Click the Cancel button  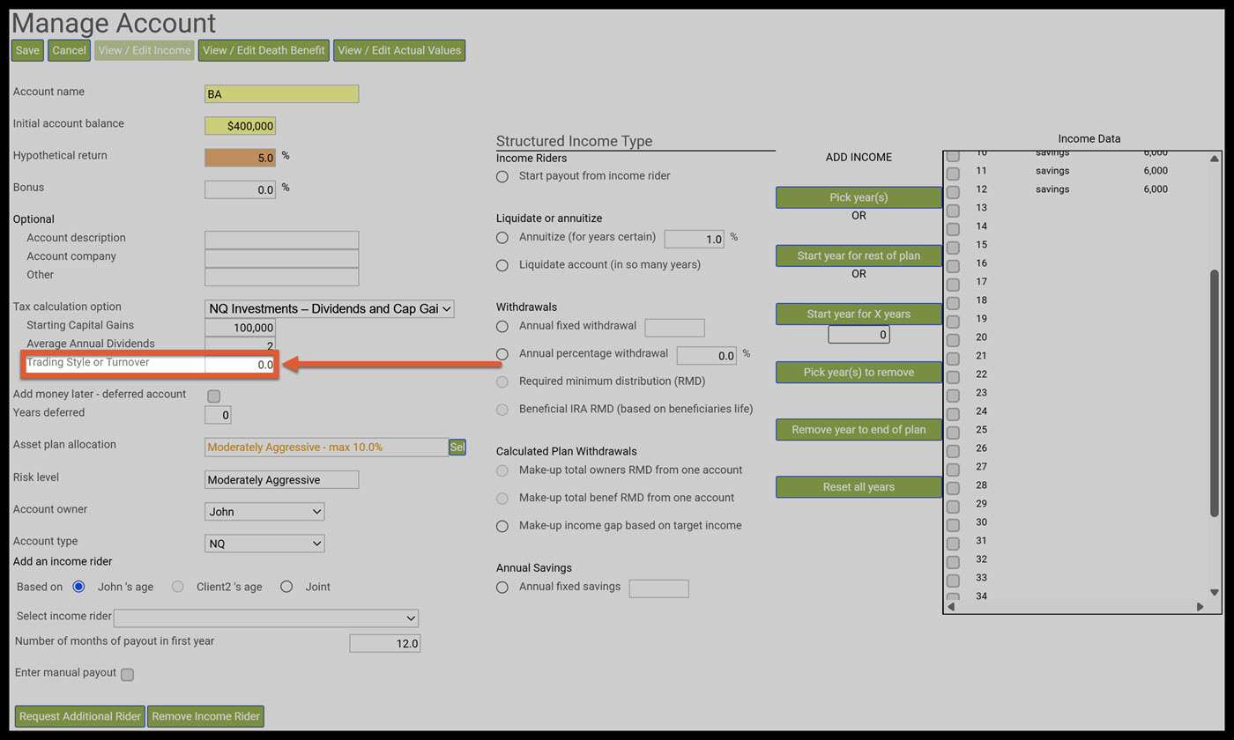click(x=69, y=50)
